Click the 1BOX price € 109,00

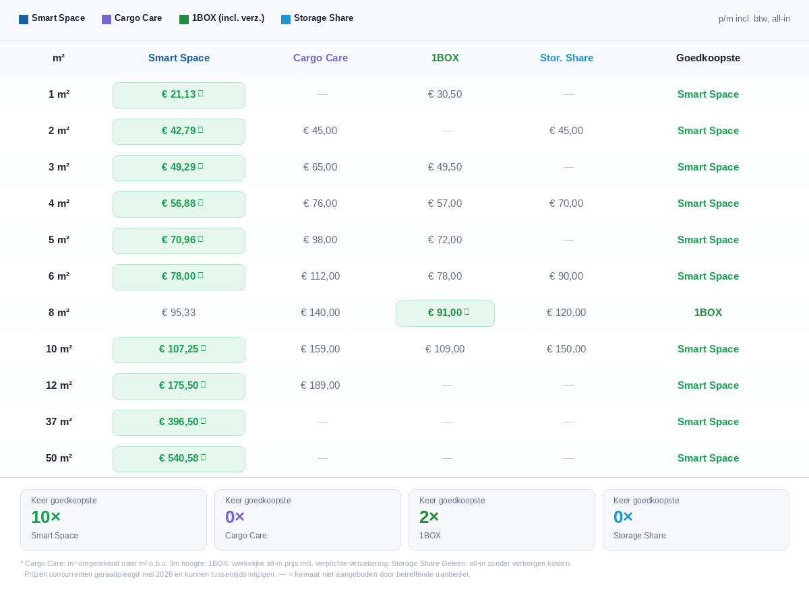click(445, 349)
